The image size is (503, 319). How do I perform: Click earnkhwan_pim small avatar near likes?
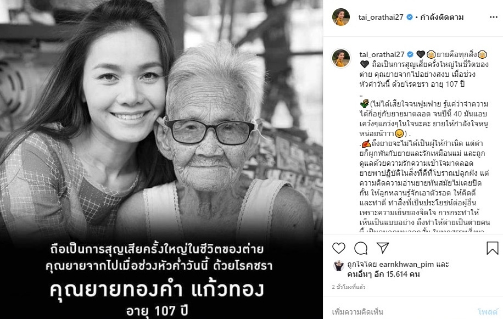point(339,265)
